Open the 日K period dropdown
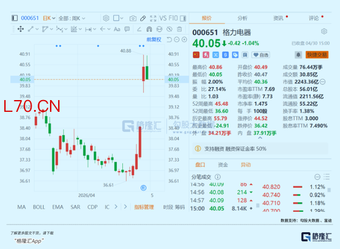 (x=49, y=18)
